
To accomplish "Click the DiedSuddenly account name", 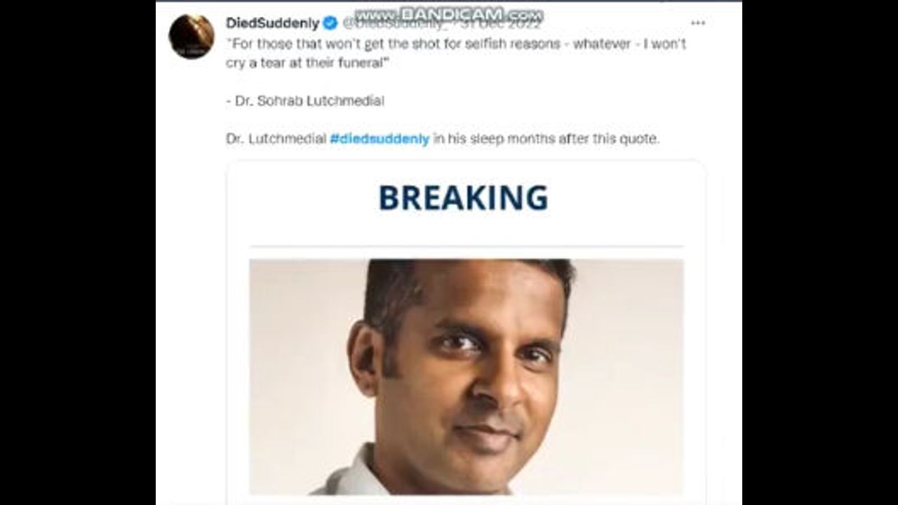I will click(x=272, y=23).
